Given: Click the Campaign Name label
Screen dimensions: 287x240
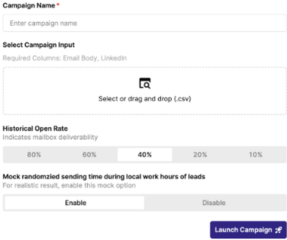Looking at the screenshot, I should [29, 5].
